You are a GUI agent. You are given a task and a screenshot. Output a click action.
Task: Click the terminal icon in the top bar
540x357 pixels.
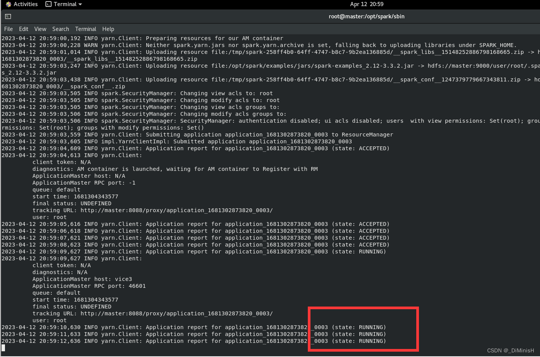point(49,4)
